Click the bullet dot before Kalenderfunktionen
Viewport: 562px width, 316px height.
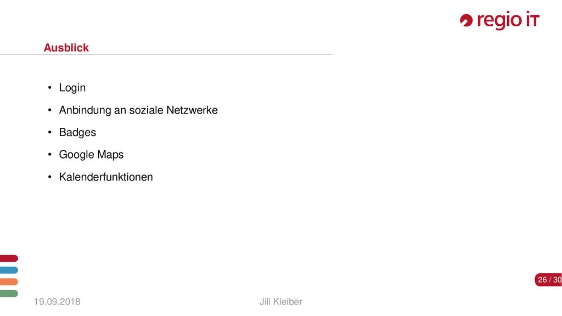[x=50, y=177]
